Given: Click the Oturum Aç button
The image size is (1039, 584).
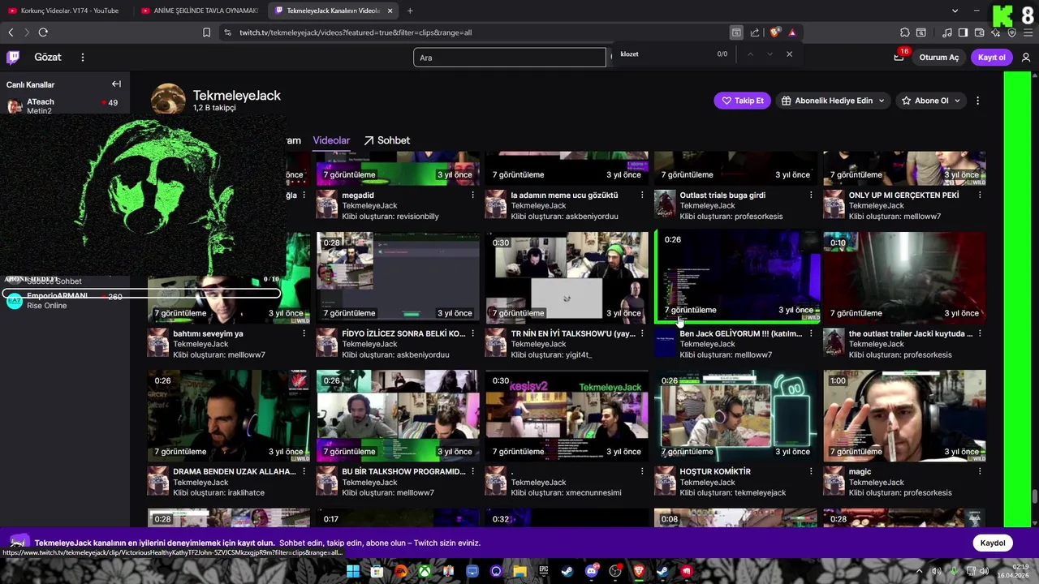Looking at the screenshot, I should point(939,57).
